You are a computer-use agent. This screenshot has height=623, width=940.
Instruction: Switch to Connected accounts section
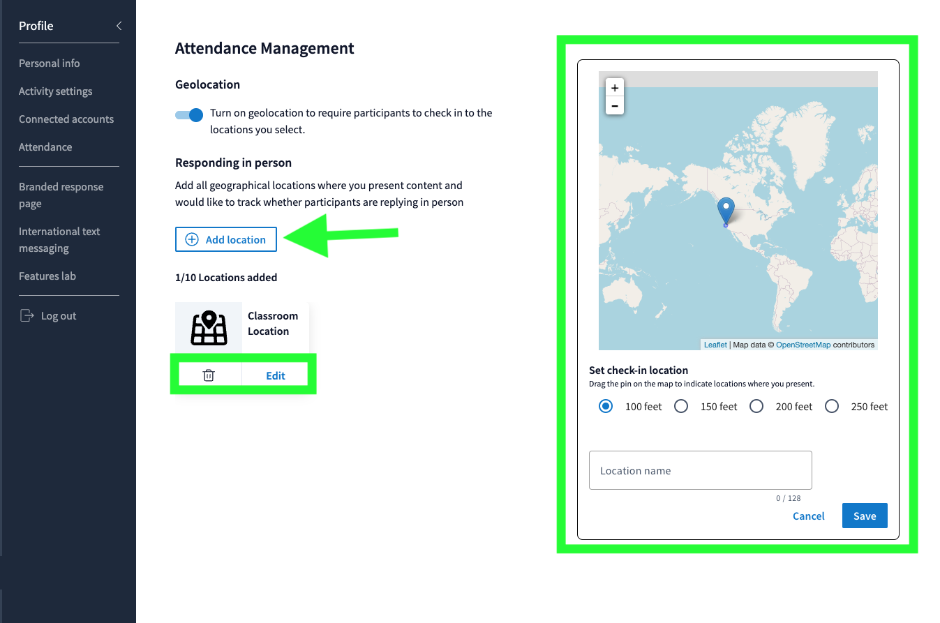point(66,119)
